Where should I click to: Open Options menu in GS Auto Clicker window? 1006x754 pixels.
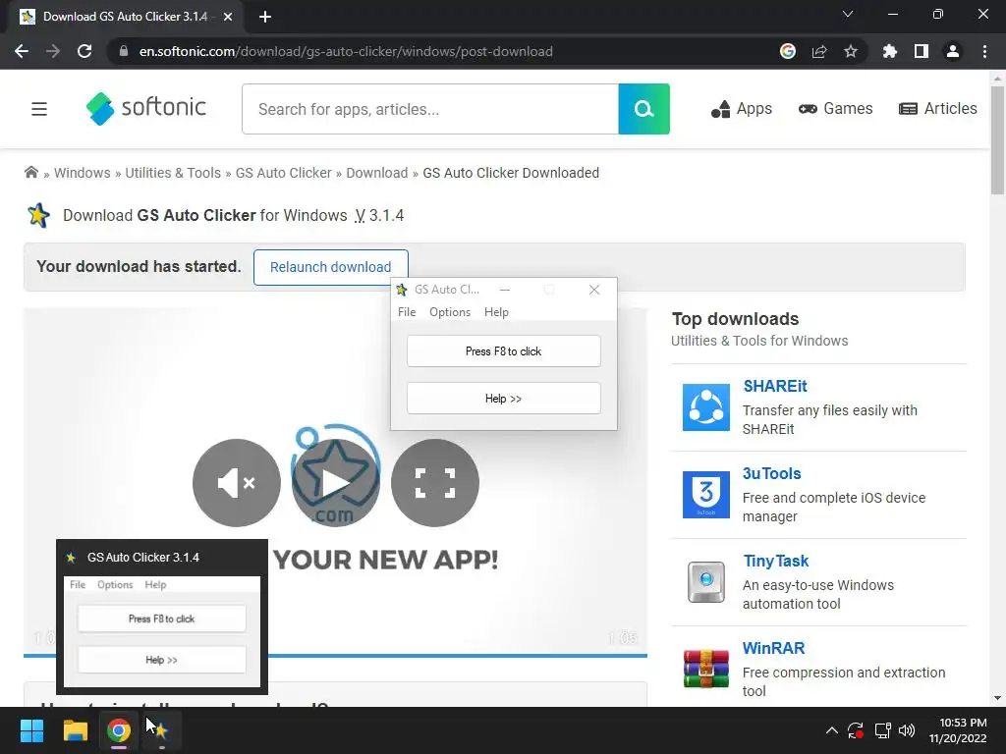[x=450, y=312]
